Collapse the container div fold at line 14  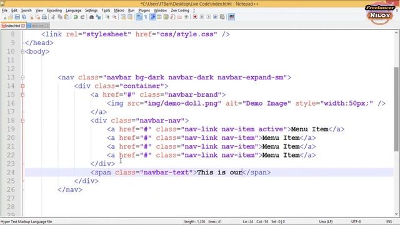22,86
